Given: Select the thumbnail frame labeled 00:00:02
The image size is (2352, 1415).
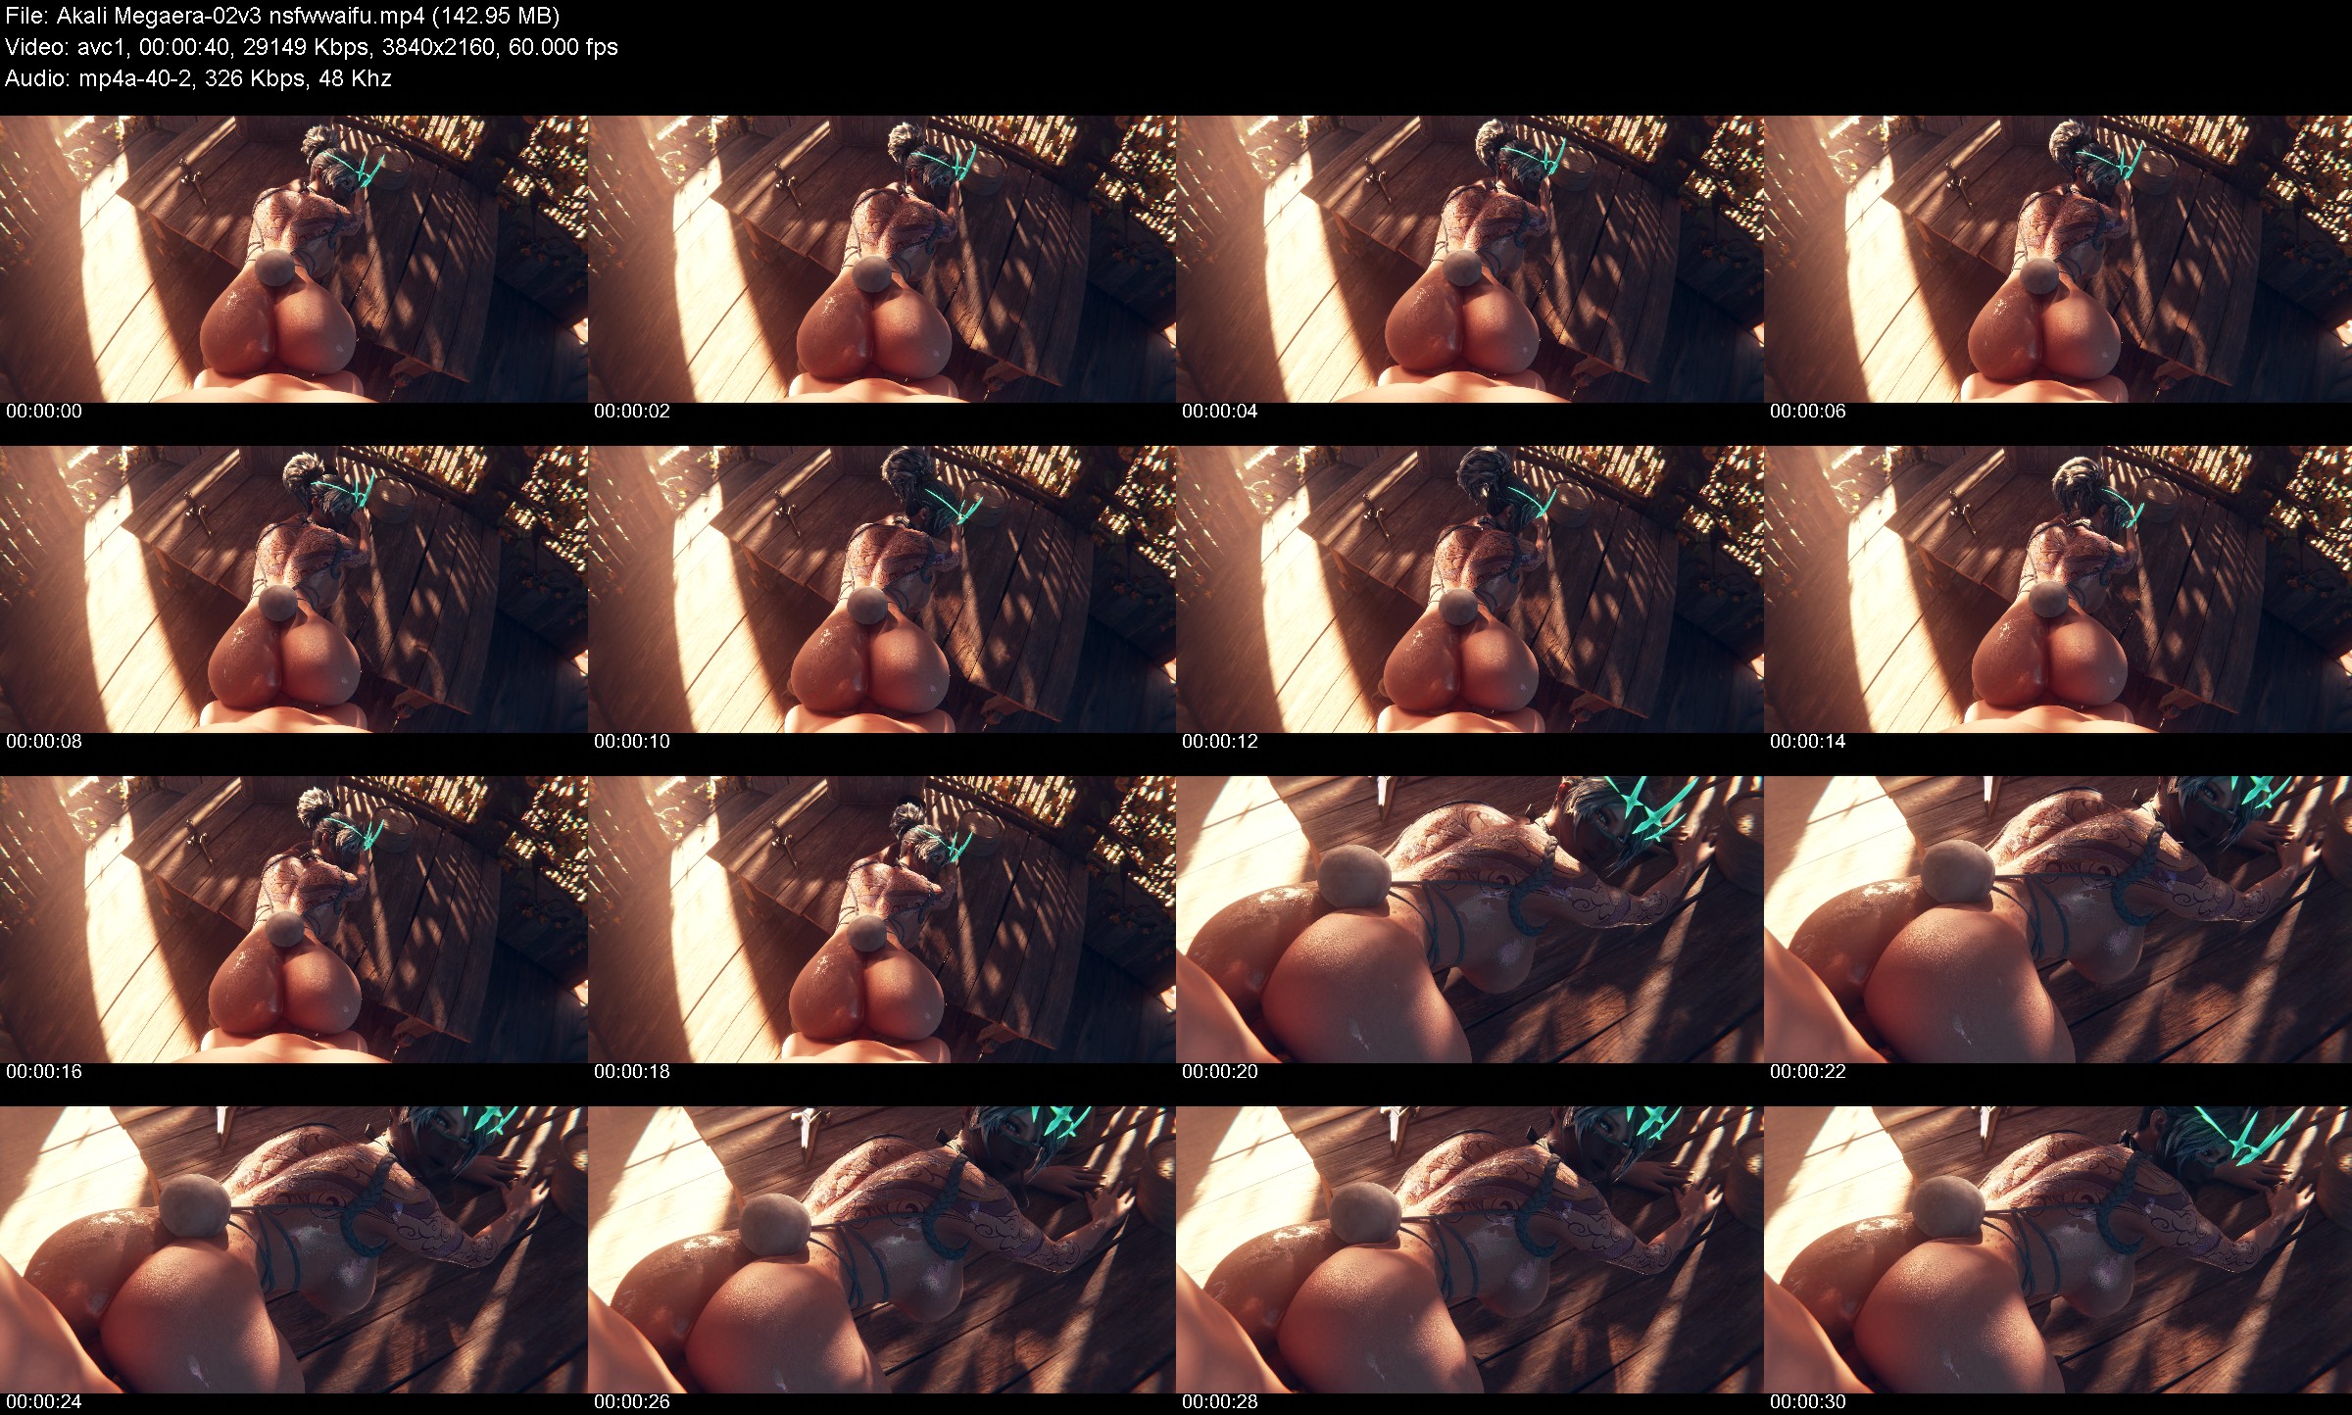Looking at the screenshot, I should [882, 259].
